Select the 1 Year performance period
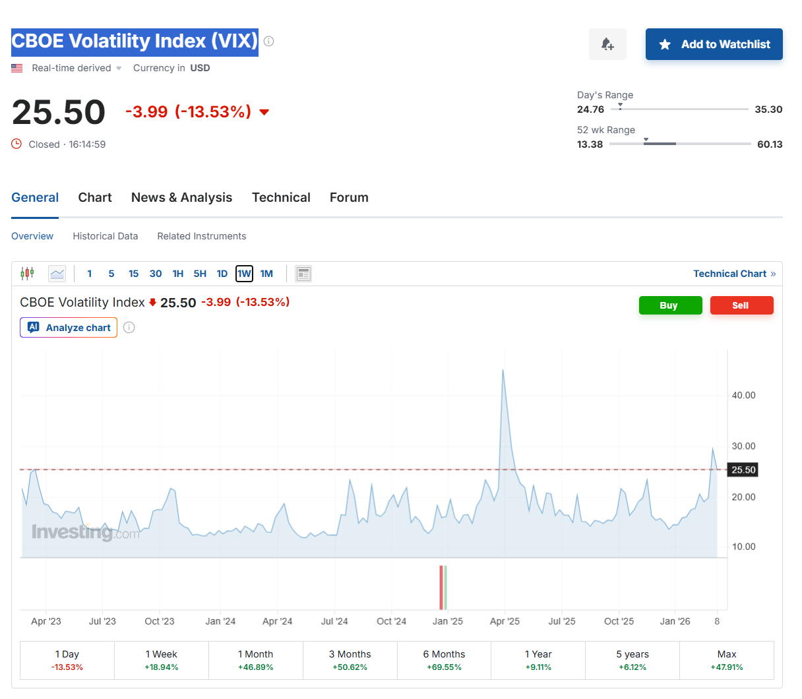 point(538,660)
